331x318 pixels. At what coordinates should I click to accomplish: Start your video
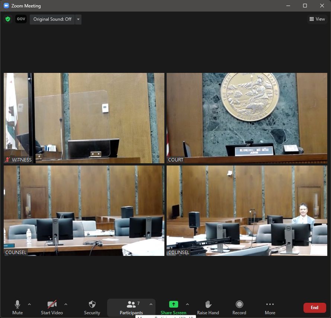pos(52,308)
